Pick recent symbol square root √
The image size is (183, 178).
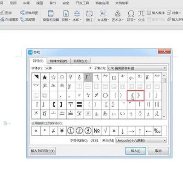coord(105,131)
